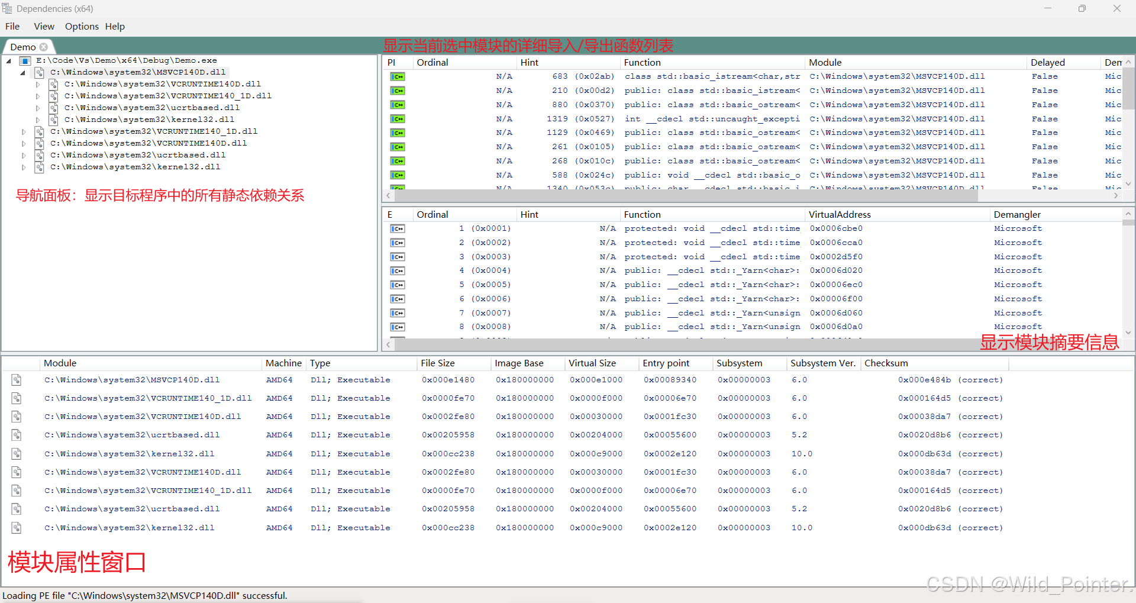Click the MSVCP140D.dll icon in dependency tree
Viewport: 1136px width, 603px height.
point(39,72)
